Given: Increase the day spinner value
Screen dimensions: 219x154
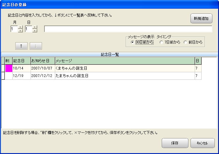Looking at the screenshot, I should pos(35,27).
